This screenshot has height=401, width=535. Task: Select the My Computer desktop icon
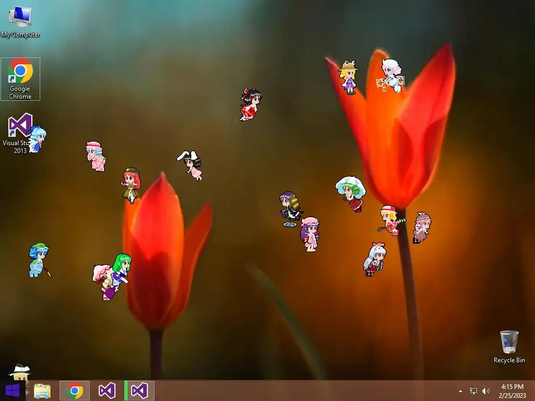[20, 21]
